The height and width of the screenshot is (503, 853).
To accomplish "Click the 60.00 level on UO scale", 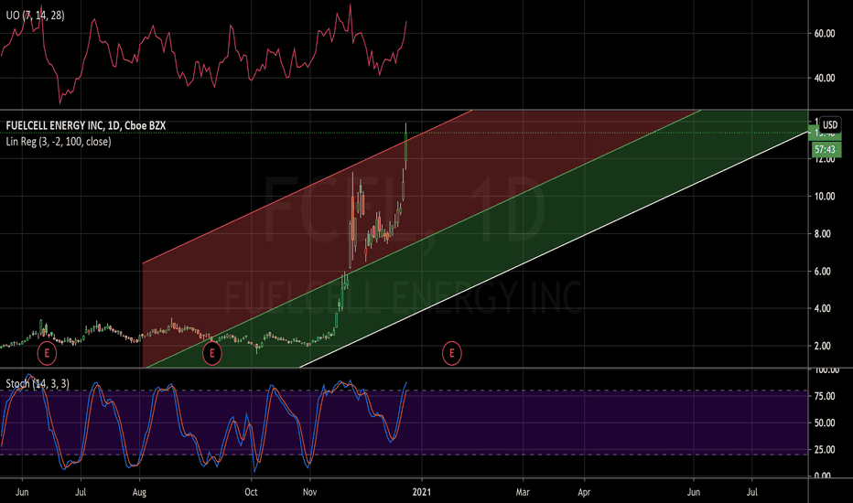I will pyautogui.click(x=824, y=34).
